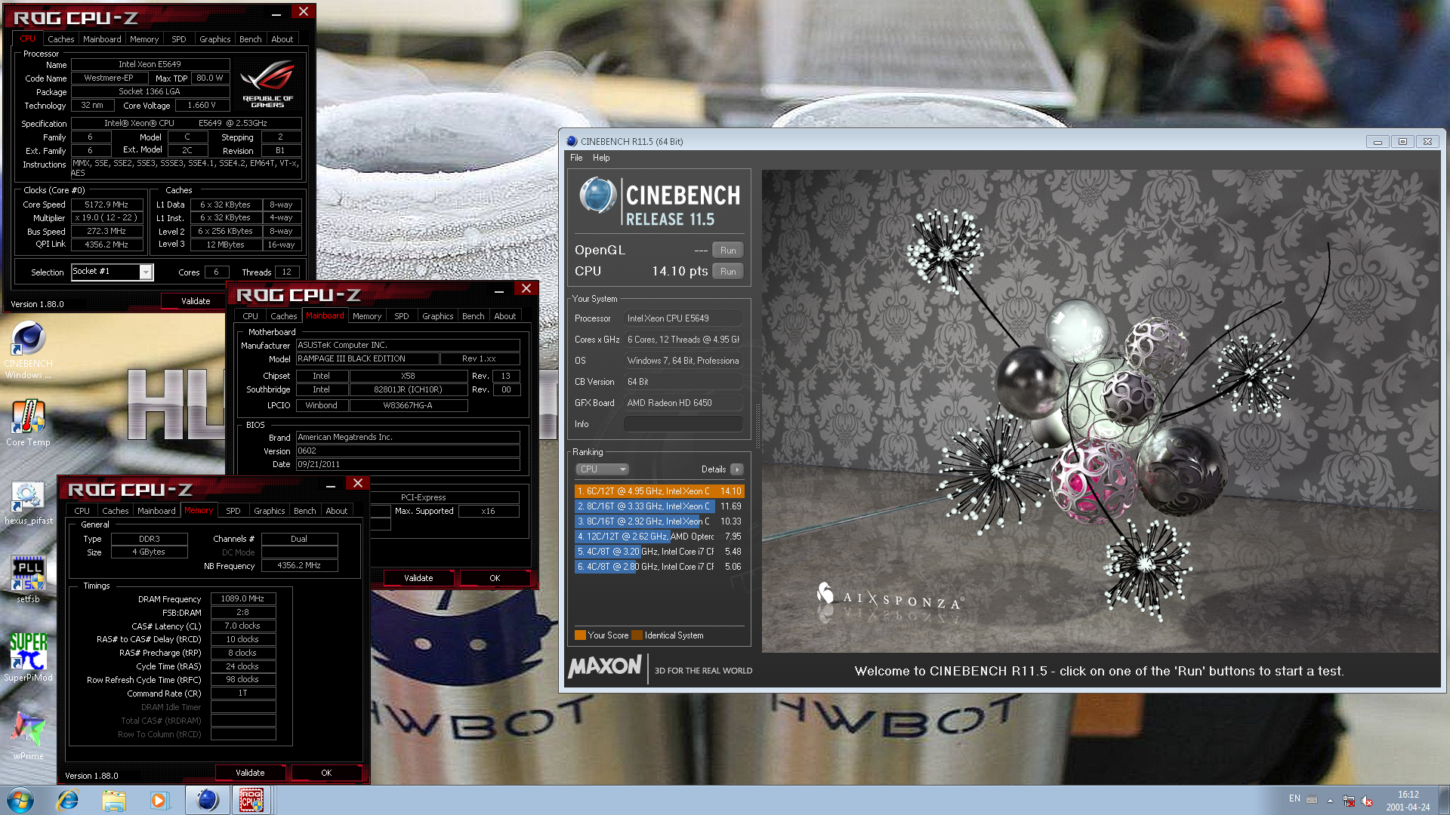Open the Core Temp desktop icon
This screenshot has height=815, width=1450.
(28, 423)
